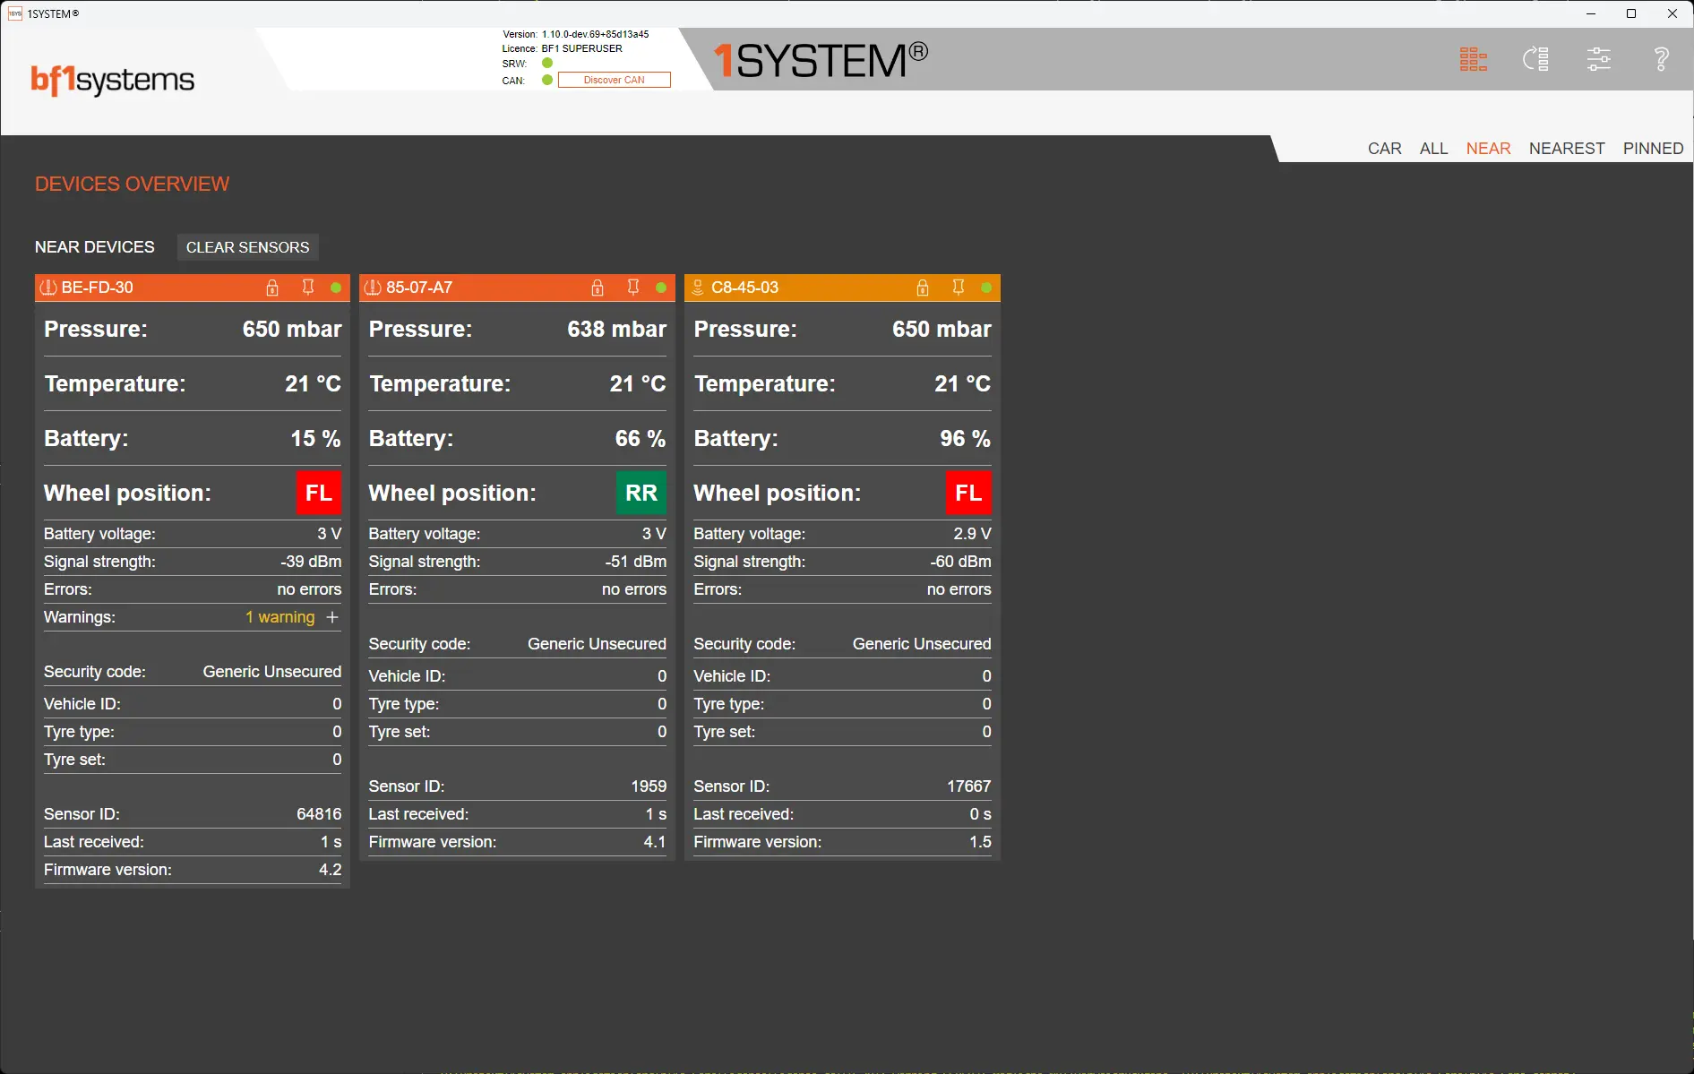The width and height of the screenshot is (1694, 1074).
Task: Open help via question mark icon
Action: [x=1661, y=59]
